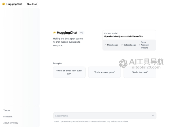Click the arrow icon beside Dataset page
Viewport: 170px width, 127px height.
coord(122,45)
